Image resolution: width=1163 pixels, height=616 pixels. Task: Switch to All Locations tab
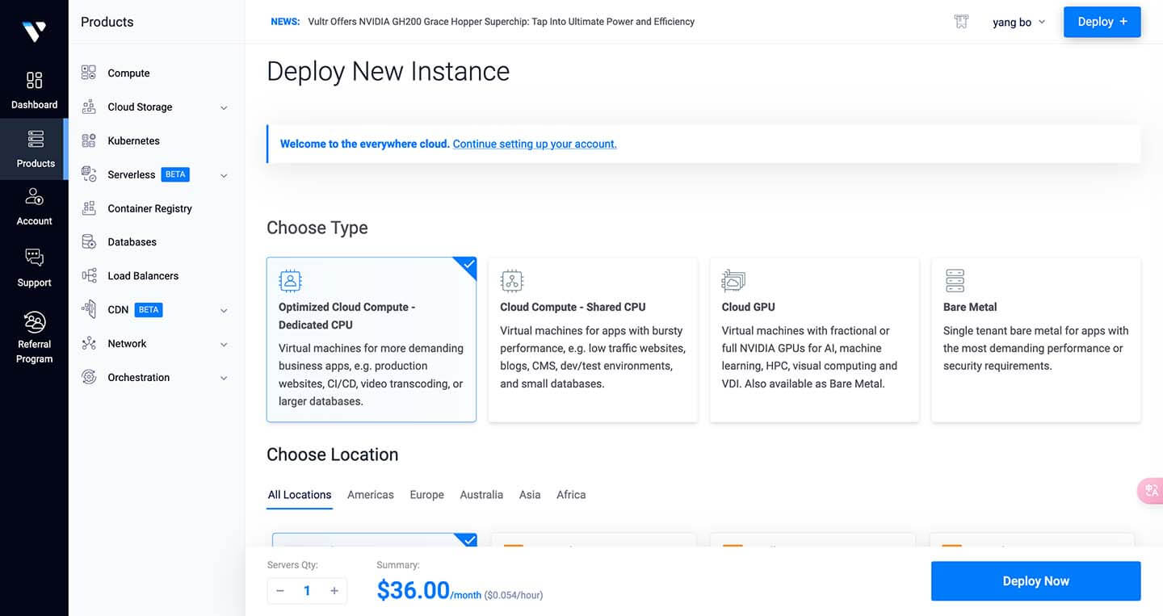click(x=300, y=495)
